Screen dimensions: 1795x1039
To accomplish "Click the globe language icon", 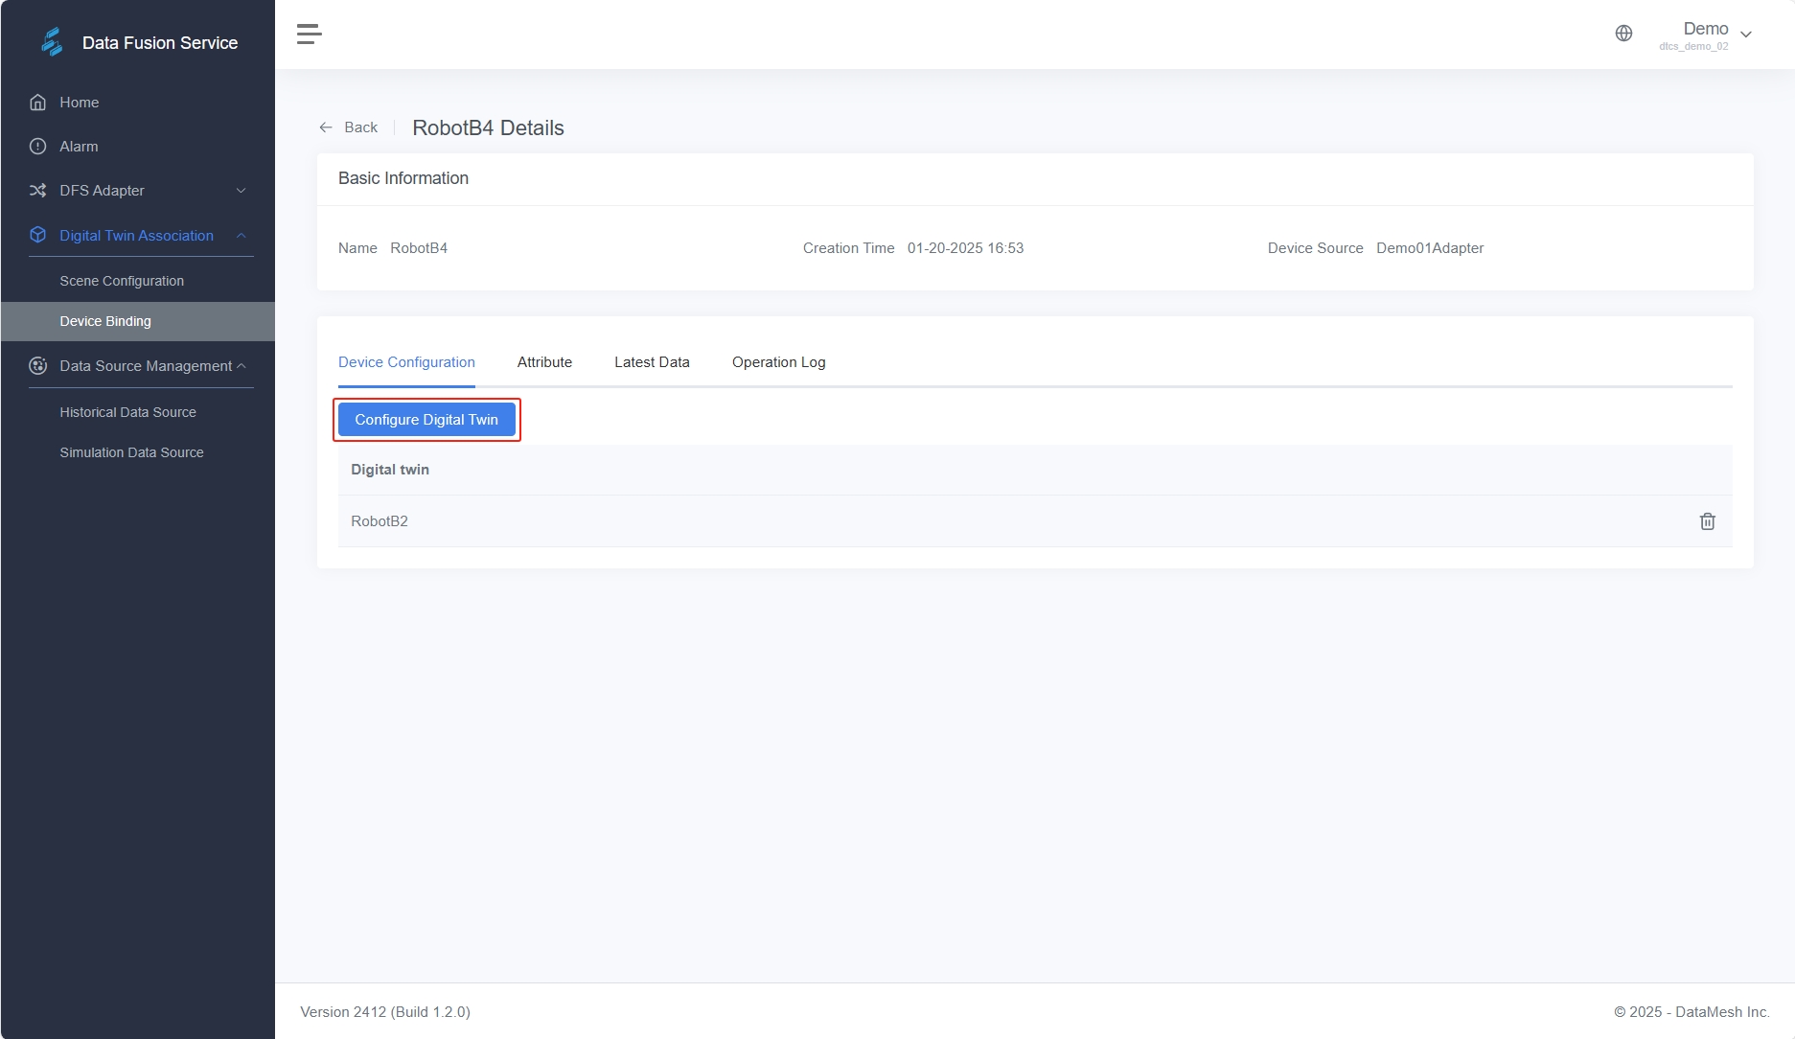I will point(1623,34).
